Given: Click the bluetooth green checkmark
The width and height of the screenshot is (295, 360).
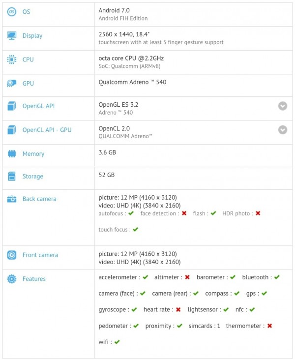Looking at the screenshot, I should [277, 277].
